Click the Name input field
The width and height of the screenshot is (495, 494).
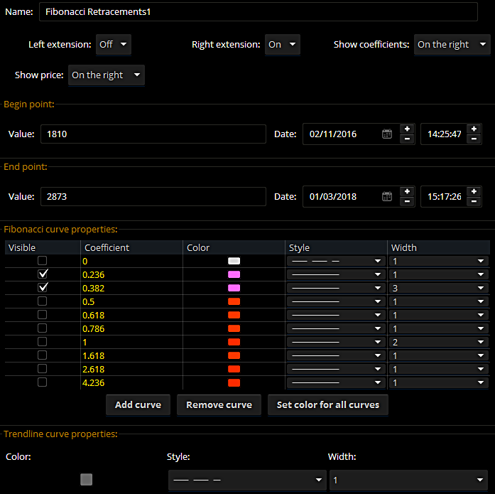point(259,12)
